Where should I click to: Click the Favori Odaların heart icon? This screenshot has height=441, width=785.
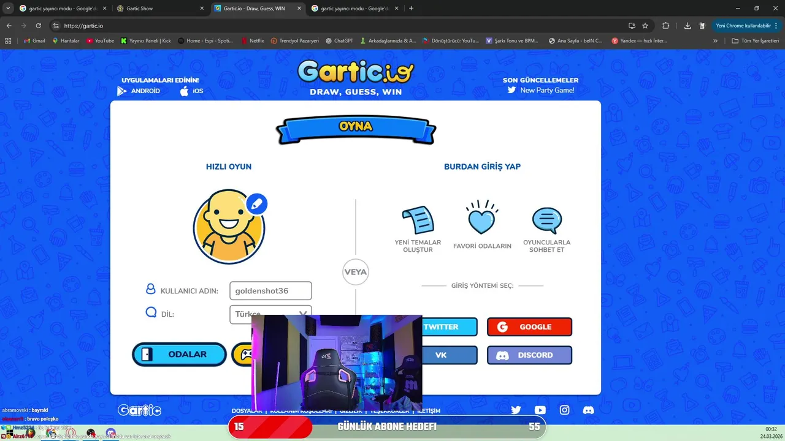click(x=482, y=217)
